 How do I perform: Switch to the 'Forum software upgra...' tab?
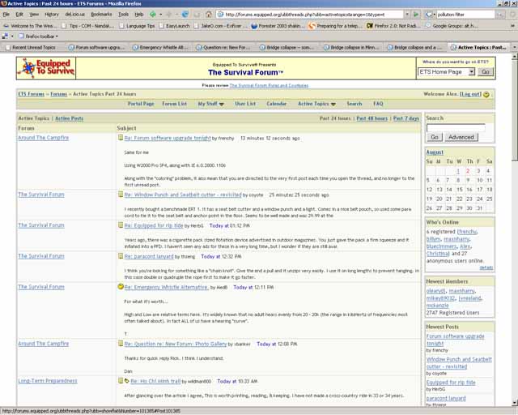click(x=97, y=48)
